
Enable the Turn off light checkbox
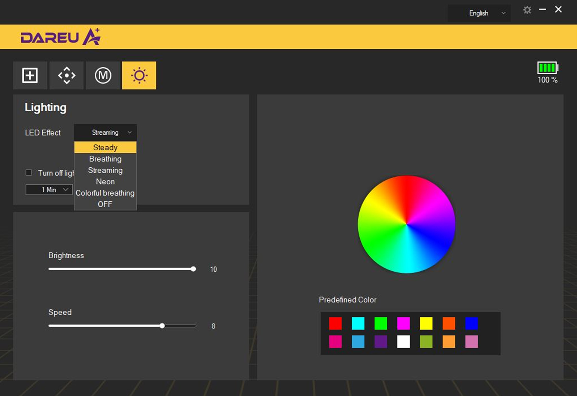coord(29,172)
